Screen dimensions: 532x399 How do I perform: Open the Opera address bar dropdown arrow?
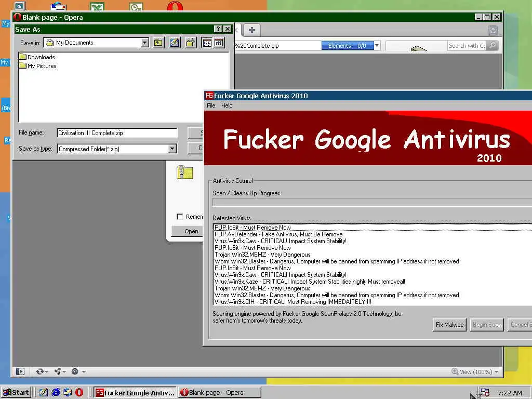coord(377,46)
